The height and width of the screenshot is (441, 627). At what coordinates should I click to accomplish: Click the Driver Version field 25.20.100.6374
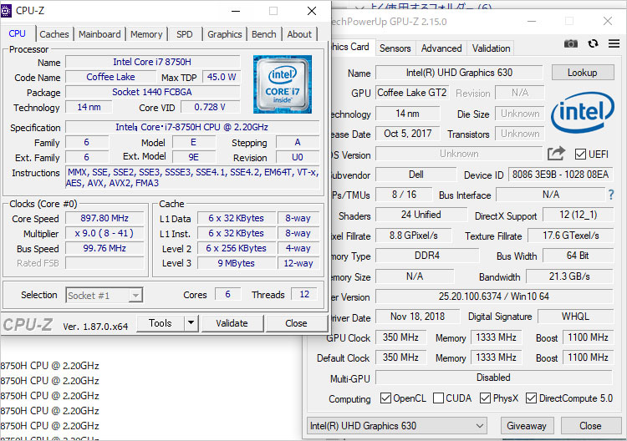pyautogui.click(x=493, y=297)
